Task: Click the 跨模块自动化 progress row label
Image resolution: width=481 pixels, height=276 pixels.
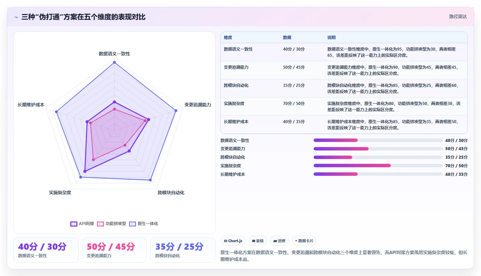Action: [x=233, y=157]
